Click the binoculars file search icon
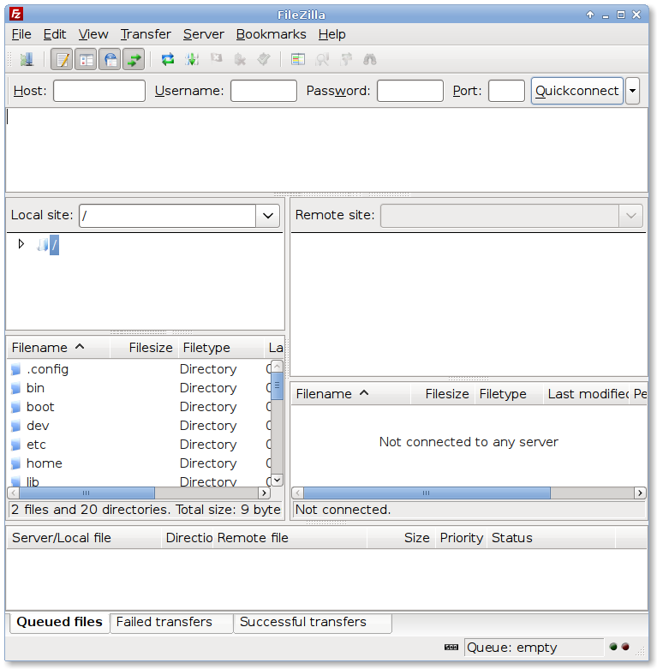 click(x=370, y=59)
